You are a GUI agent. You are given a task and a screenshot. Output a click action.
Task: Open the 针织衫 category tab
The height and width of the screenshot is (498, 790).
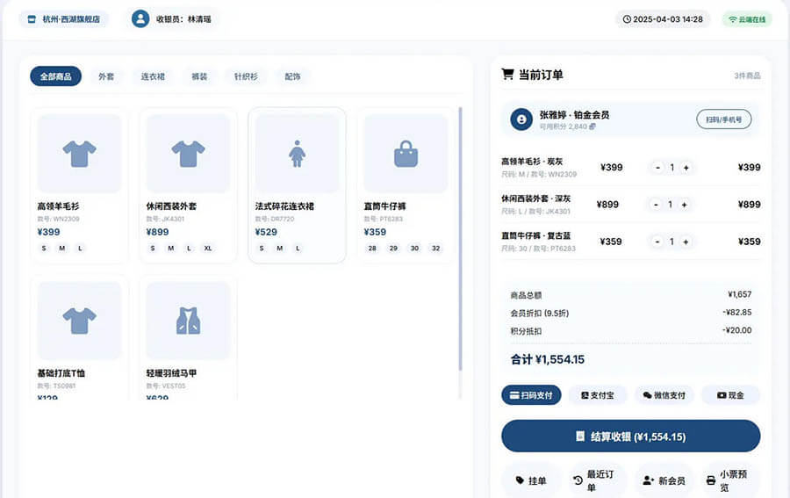point(246,76)
